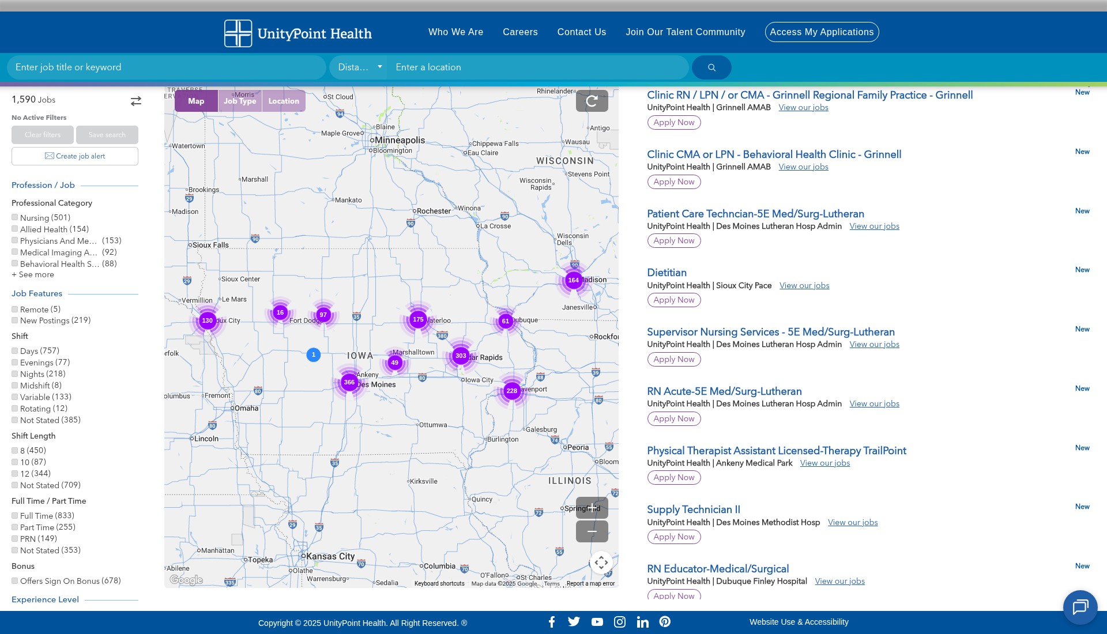Zoom in the map with plus button
The height and width of the screenshot is (634, 1107).
(x=592, y=508)
